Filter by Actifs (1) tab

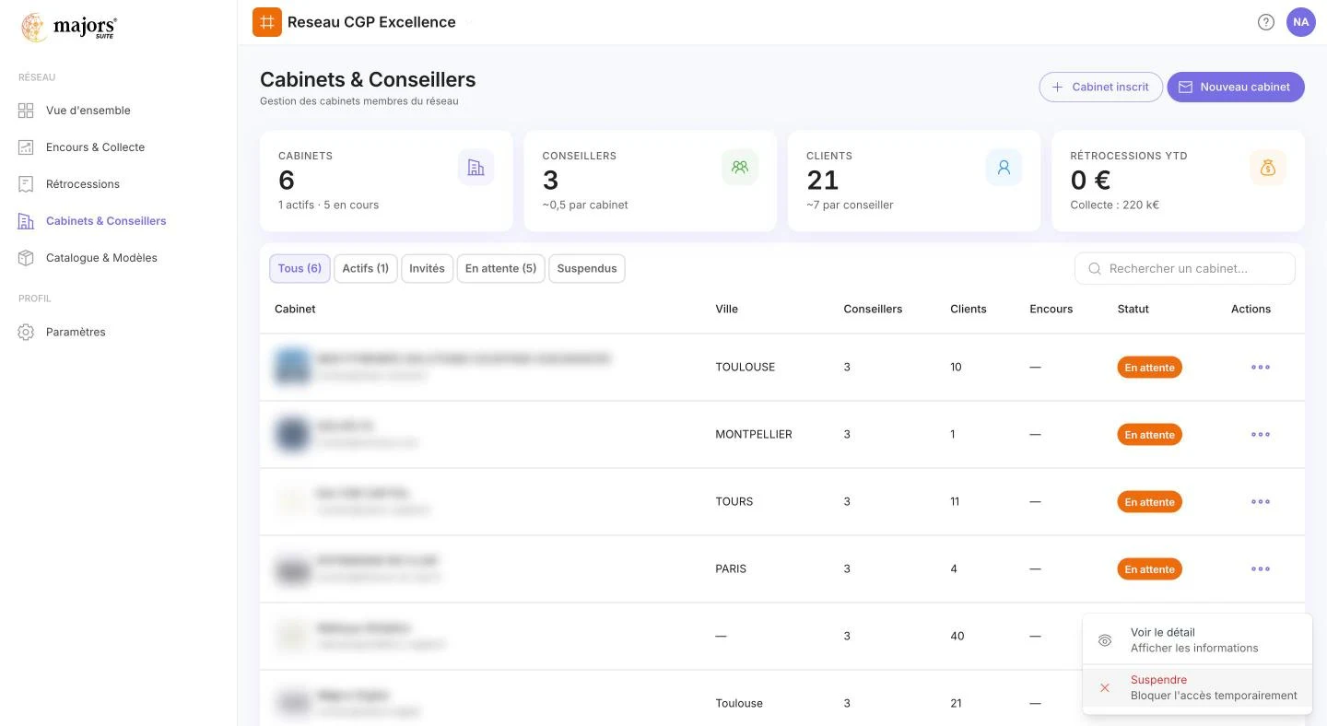pyautogui.click(x=366, y=268)
